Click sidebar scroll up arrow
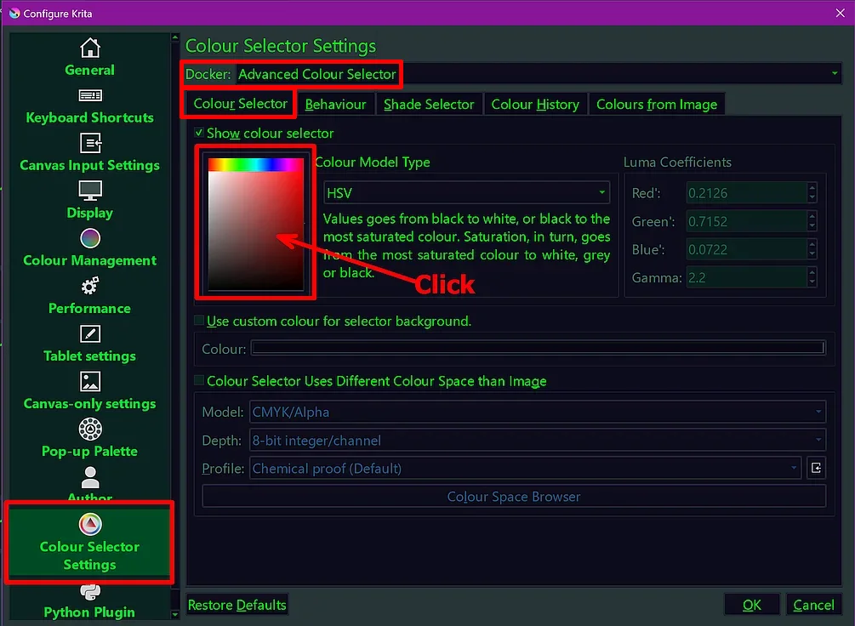The image size is (855, 626). coord(175,37)
